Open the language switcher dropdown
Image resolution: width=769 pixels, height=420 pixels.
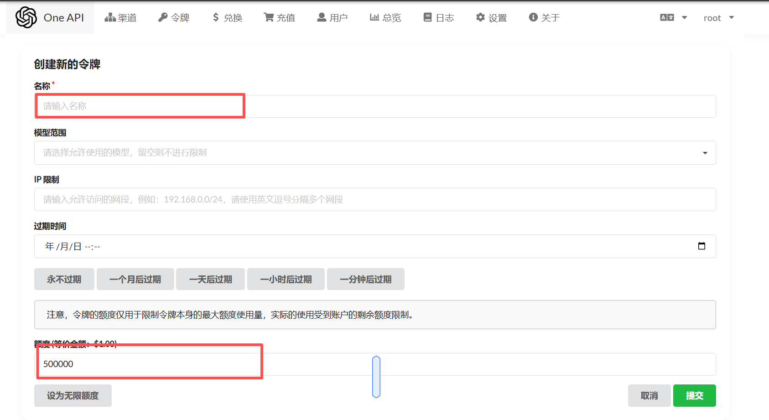[673, 17]
